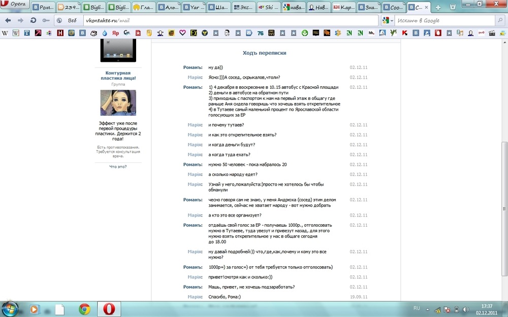Open 'Контурная пластика лица!' ad link

point(118,76)
